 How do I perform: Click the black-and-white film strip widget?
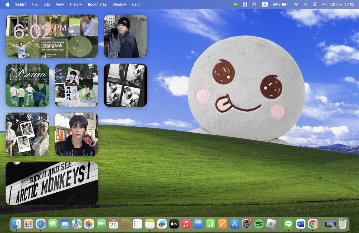(x=125, y=85)
